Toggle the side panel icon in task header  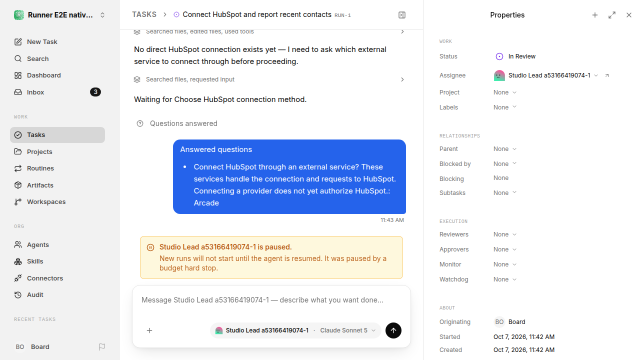(x=402, y=15)
